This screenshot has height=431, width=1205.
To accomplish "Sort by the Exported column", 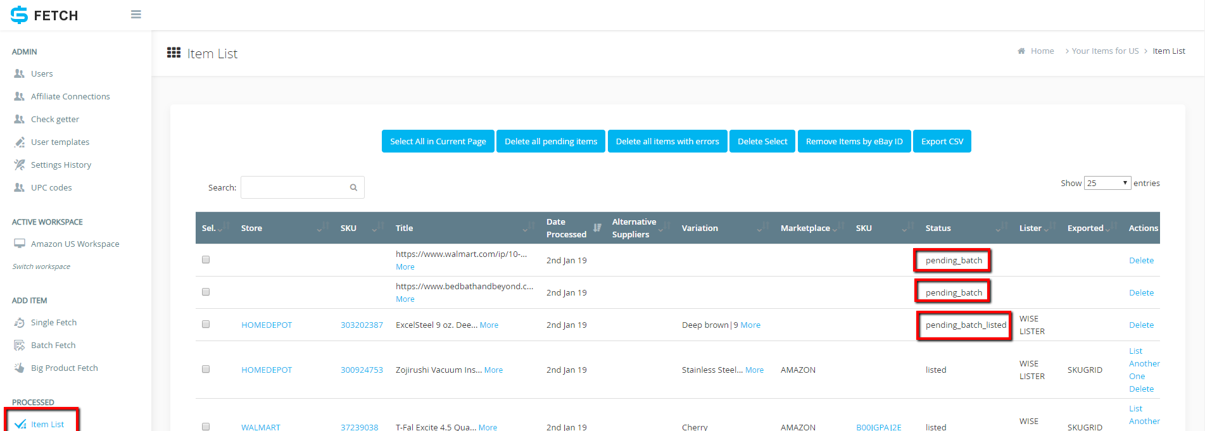I will tap(1092, 228).
